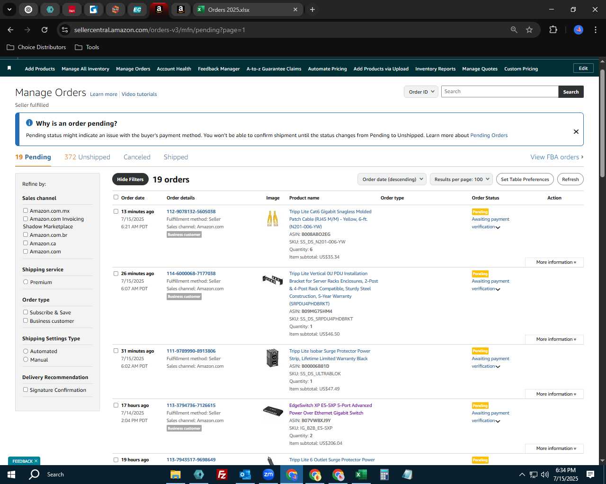
Task: Bookmark this page with star icon
Action: point(529,30)
